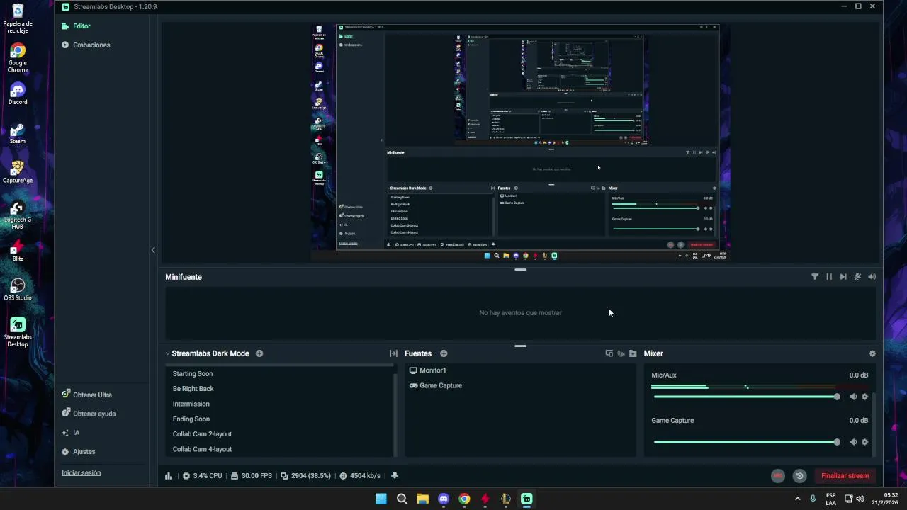Open the Mixer advanced settings gear
907x510 pixels.
pyautogui.click(x=872, y=353)
